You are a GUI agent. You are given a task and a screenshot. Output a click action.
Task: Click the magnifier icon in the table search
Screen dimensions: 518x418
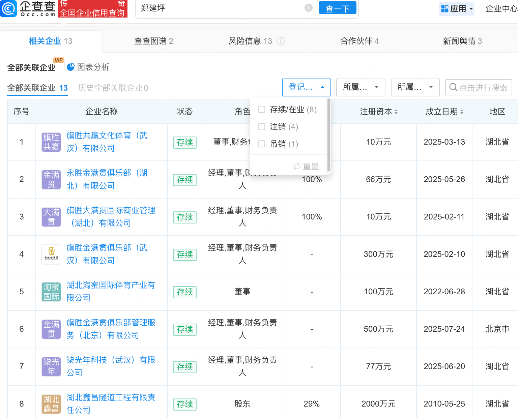[453, 87]
